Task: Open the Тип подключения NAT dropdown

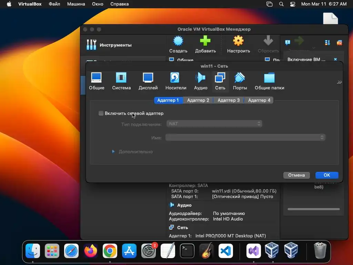Action: pyautogui.click(x=214, y=124)
